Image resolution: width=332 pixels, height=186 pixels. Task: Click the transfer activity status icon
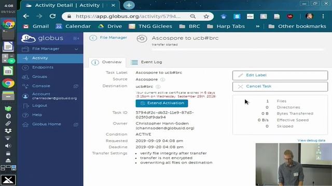pyautogui.click(x=142, y=39)
